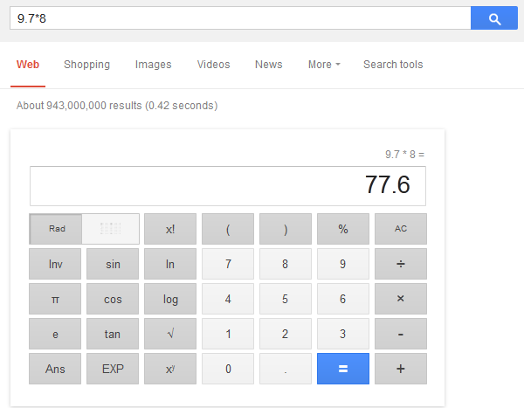Open the Shopping tab
The width and height of the screenshot is (524, 408).
[x=86, y=65]
